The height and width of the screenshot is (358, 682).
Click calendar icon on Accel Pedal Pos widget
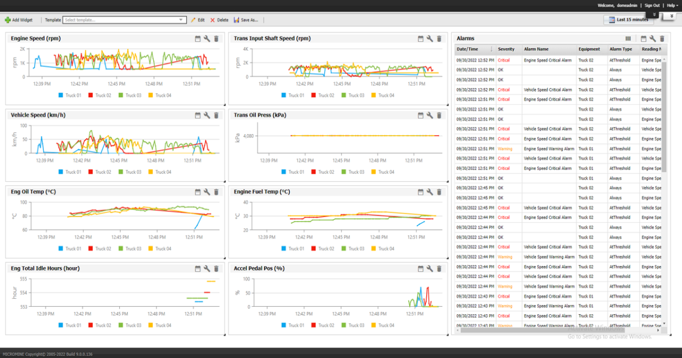(421, 269)
